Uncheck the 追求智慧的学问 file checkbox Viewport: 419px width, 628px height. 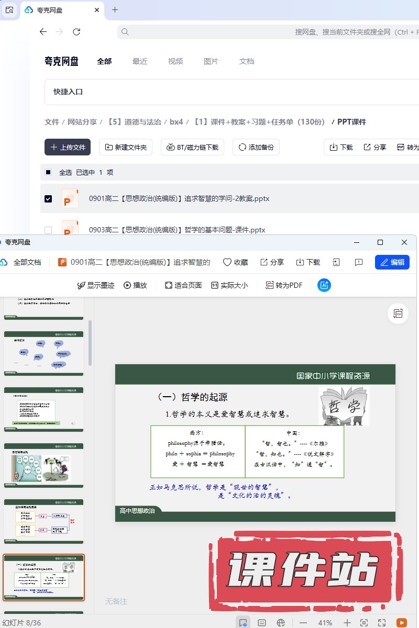click(x=48, y=199)
